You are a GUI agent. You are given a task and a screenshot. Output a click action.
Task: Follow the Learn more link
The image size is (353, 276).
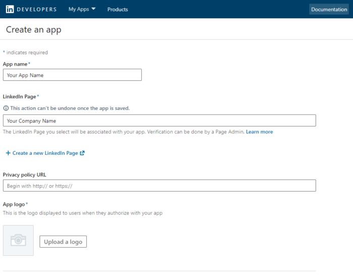[259, 132]
